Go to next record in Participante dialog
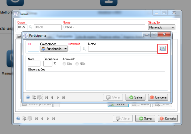191x134 pixels. click(x=58, y=97)
